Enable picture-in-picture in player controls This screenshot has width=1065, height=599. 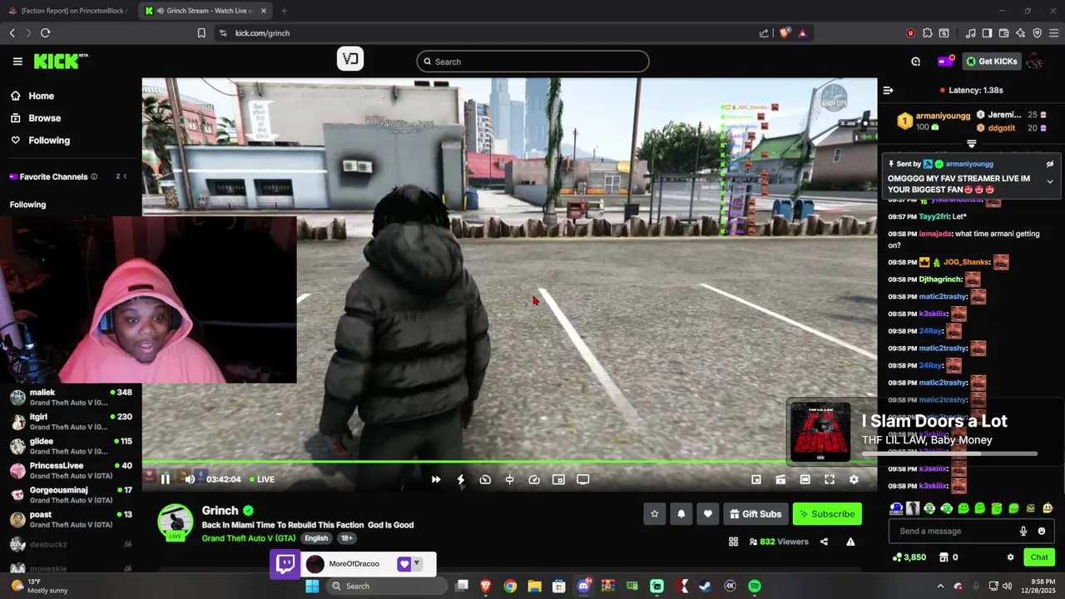558,479
